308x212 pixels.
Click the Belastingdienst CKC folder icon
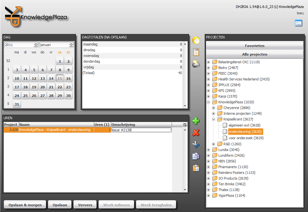215,62
